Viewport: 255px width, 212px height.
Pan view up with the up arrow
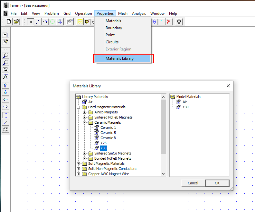click(5, 85)
